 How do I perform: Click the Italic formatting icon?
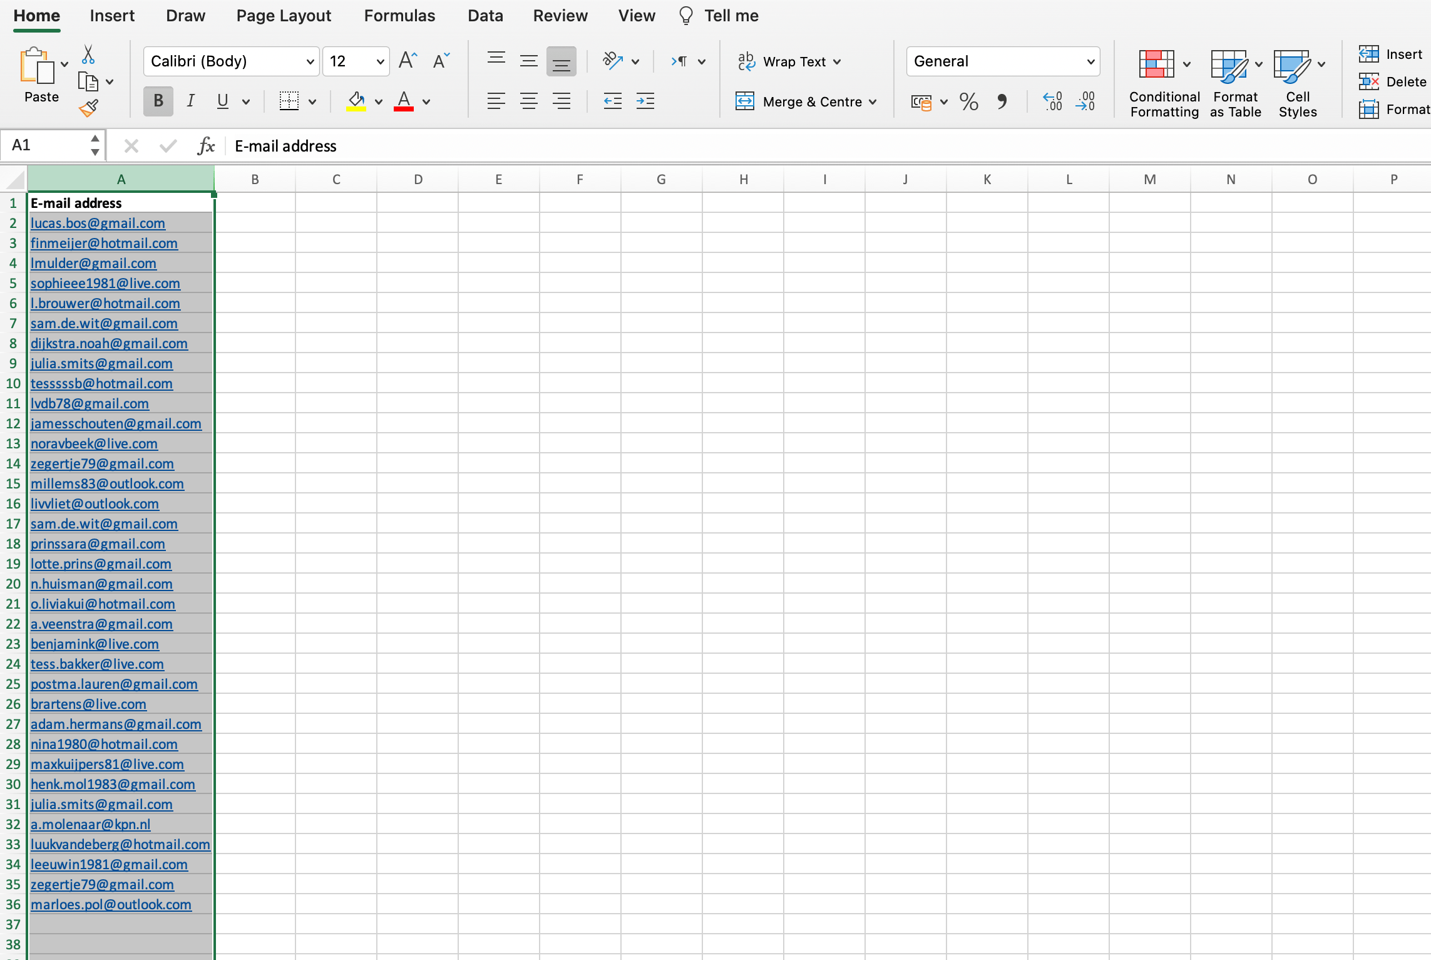point(190,101)
